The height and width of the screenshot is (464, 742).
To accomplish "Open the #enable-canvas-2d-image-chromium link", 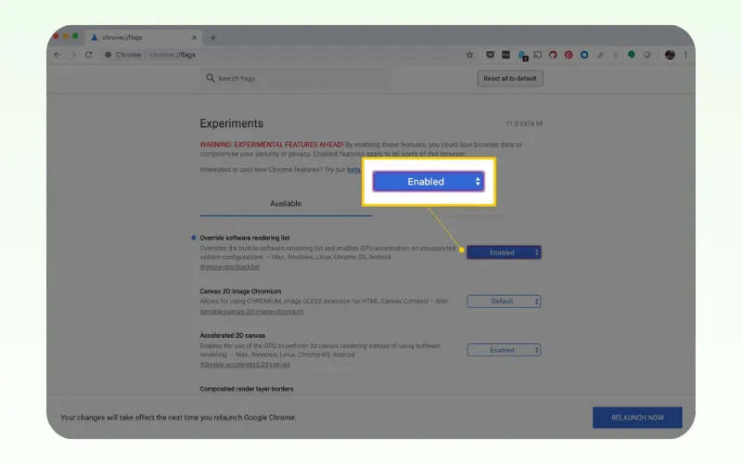I will [x=251, y=312].
